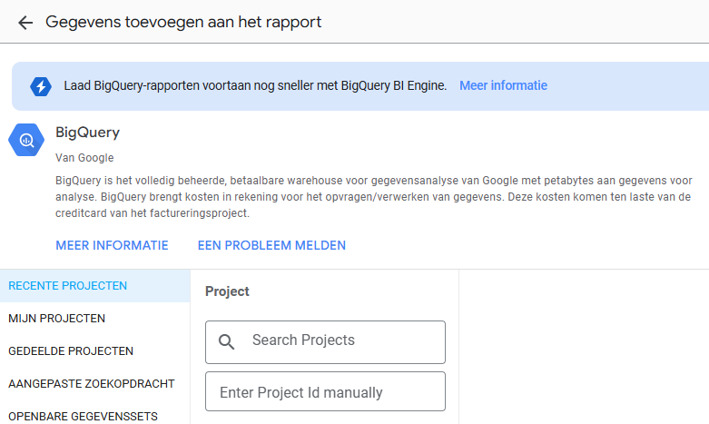The width and height of the screenshot is (709, 424).
Task: Focus the Search Projects field
Action: point(325,342)
